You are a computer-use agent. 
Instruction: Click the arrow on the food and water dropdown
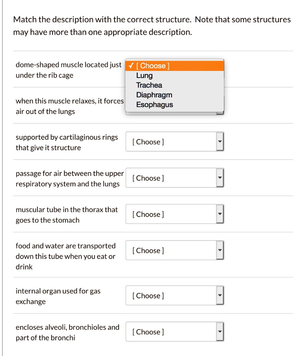[220, 250]
